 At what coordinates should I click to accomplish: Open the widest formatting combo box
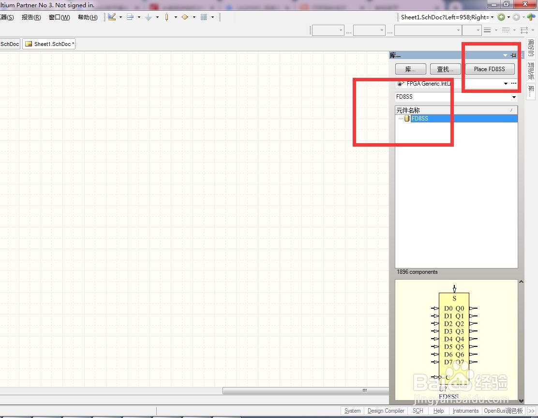coord(428,30)
